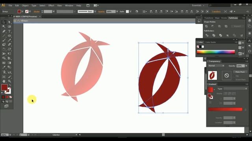Open Recolor Artwork color wheel icon
This screenshot has width=252, height=141.
coord(137,11)
